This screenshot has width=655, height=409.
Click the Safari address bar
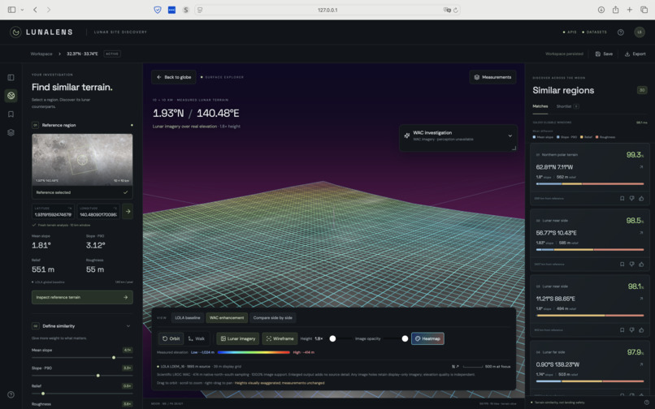(x=327, y=10)
